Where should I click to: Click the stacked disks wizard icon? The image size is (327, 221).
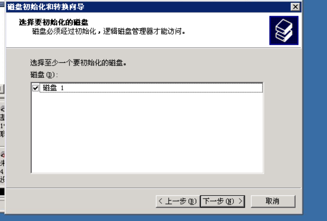pos(284,30)
